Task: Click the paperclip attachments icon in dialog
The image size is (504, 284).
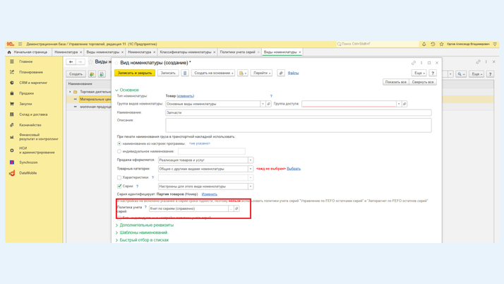Action: [281, 73]
